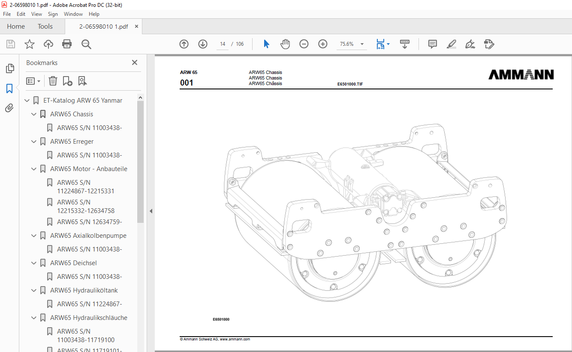Screen dimensions: 572x352
Task: Collapse ET-Katalog ARW 65 Yanmar bookmark
Action: (x=27, y=101)
